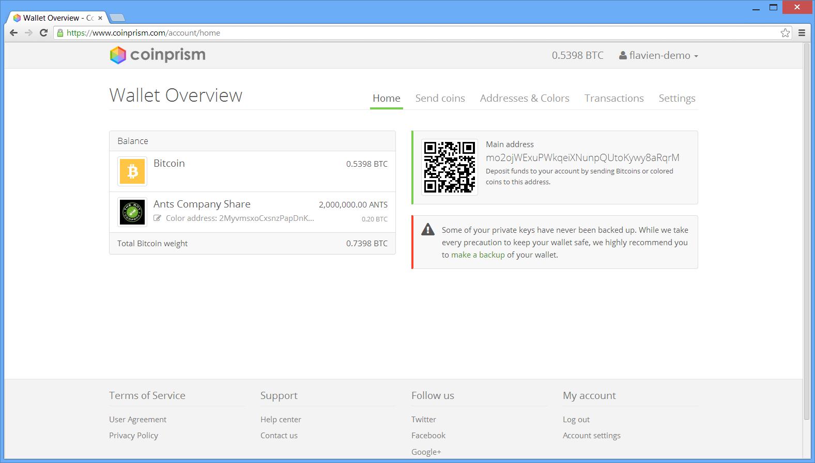Click the browser Forward arrow
The width and height of the screenshot is (815, 463).
[x=28, y=33]
